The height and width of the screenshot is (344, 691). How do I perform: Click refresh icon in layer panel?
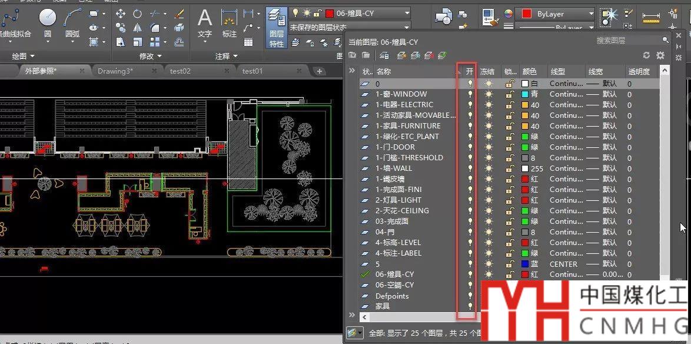point(646,55)
